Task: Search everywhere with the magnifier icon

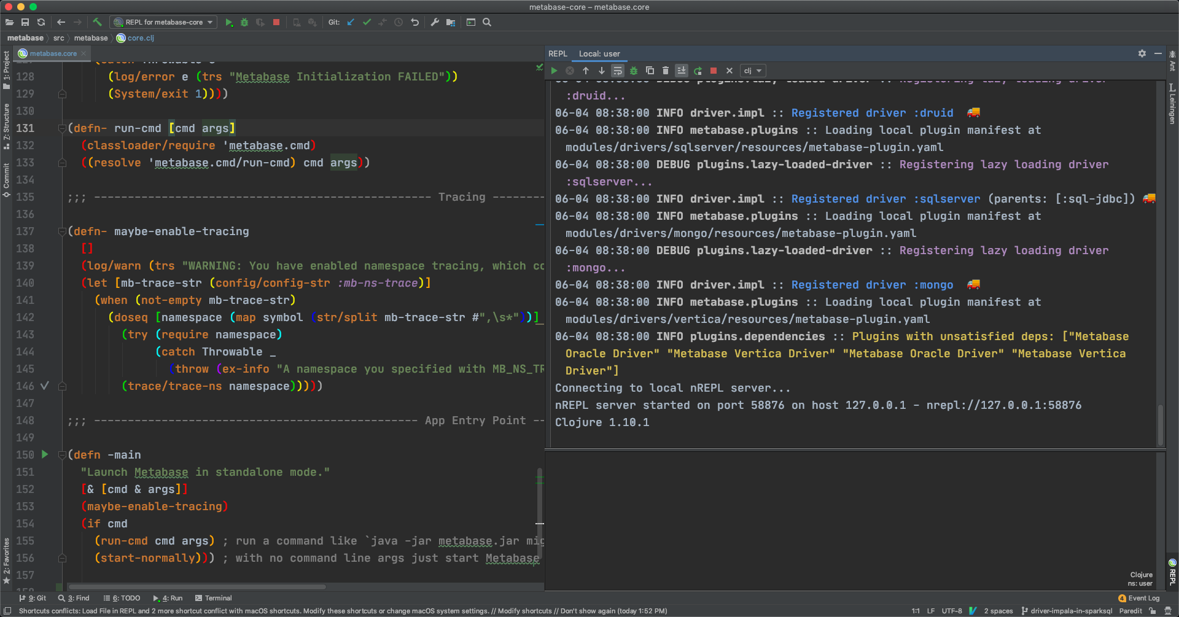Action: click(487, 22)
